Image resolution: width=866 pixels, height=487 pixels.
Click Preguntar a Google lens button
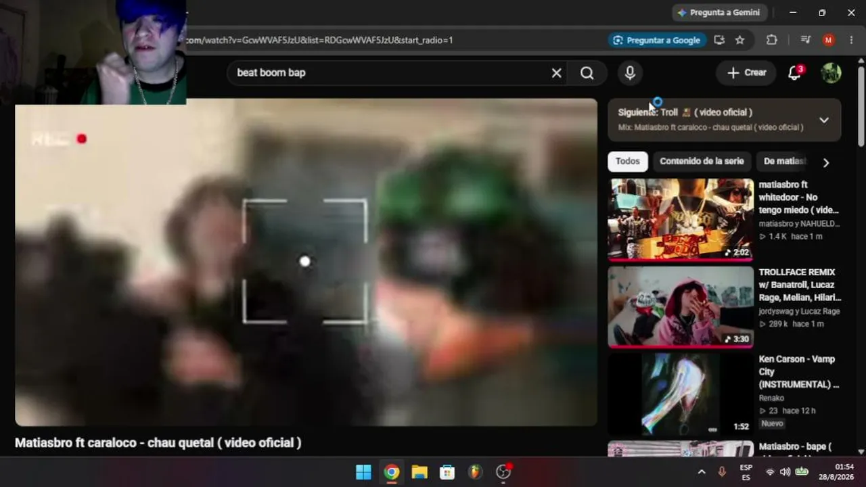[656, 40]
